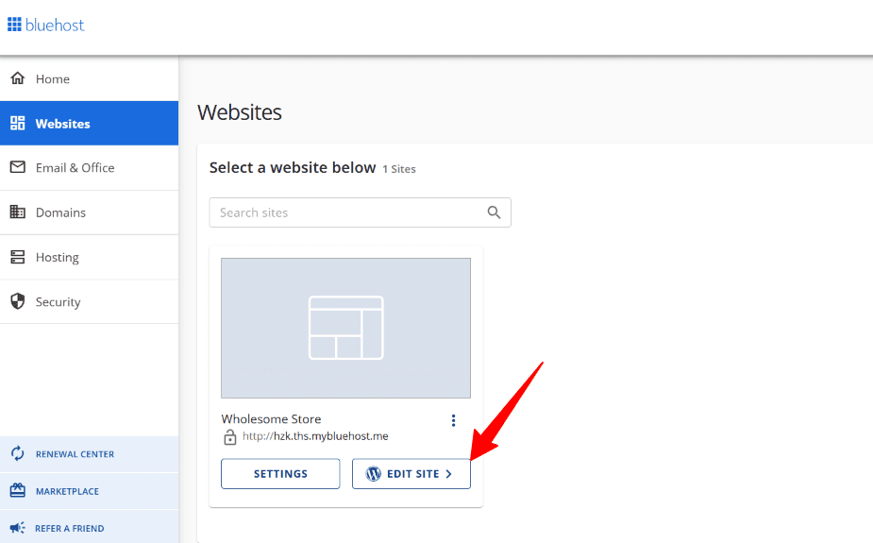873x543 pixels.
Task: Click the Websites page heading
Action: coord(240,112)
